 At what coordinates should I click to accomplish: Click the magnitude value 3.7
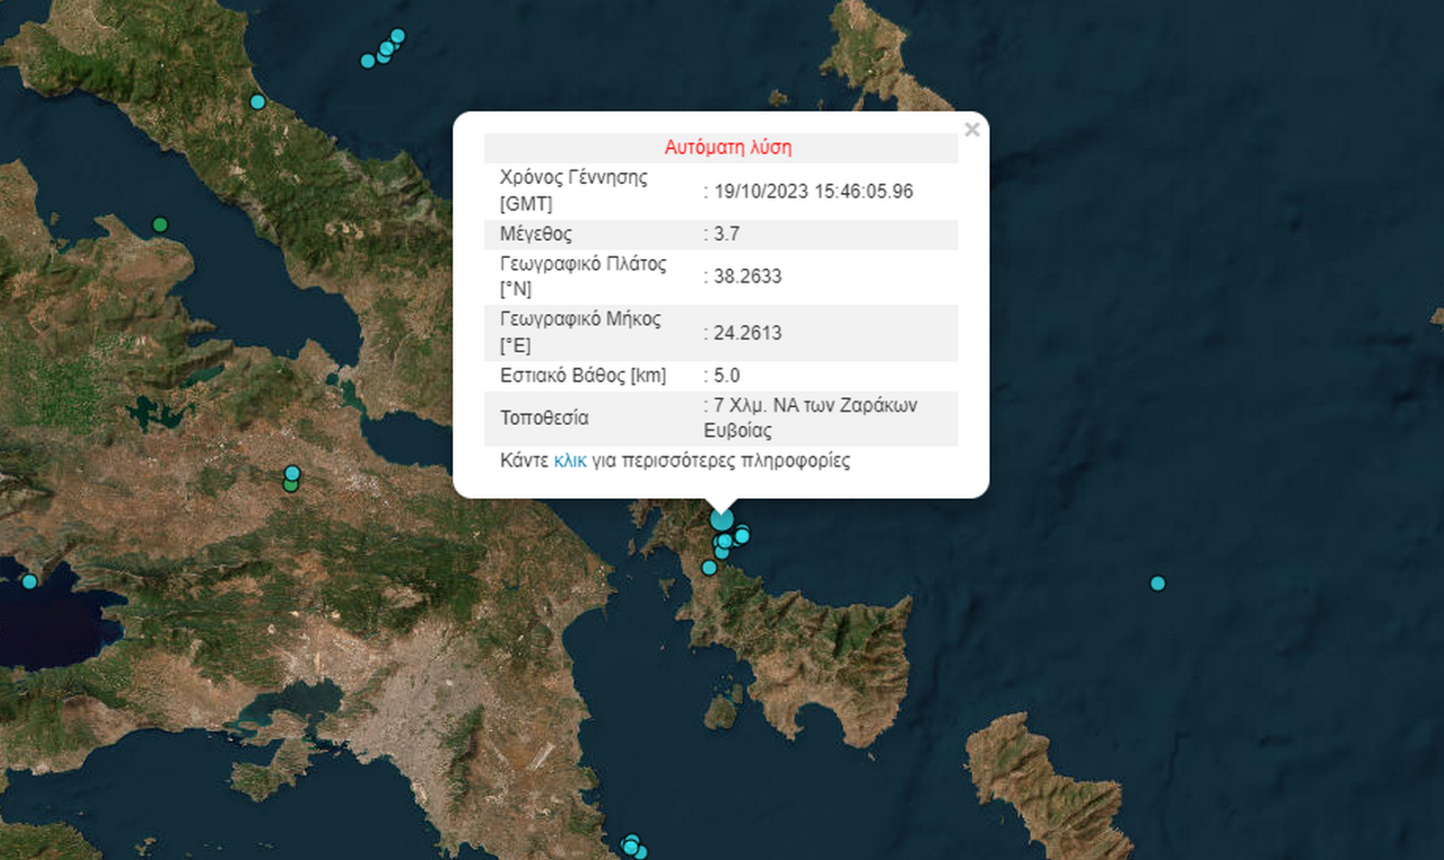tap(727, 235)
